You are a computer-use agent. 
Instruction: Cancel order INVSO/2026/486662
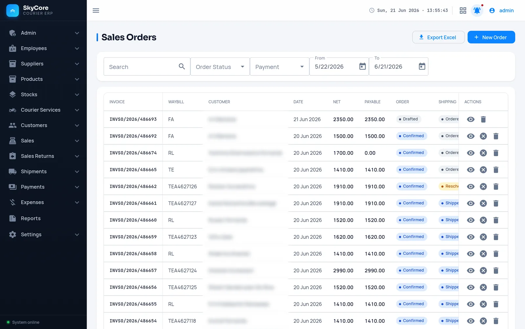click(x=483, y=187)
